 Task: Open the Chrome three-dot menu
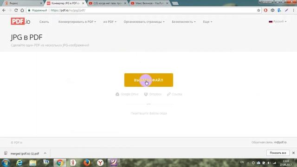[x=293, y=10]
